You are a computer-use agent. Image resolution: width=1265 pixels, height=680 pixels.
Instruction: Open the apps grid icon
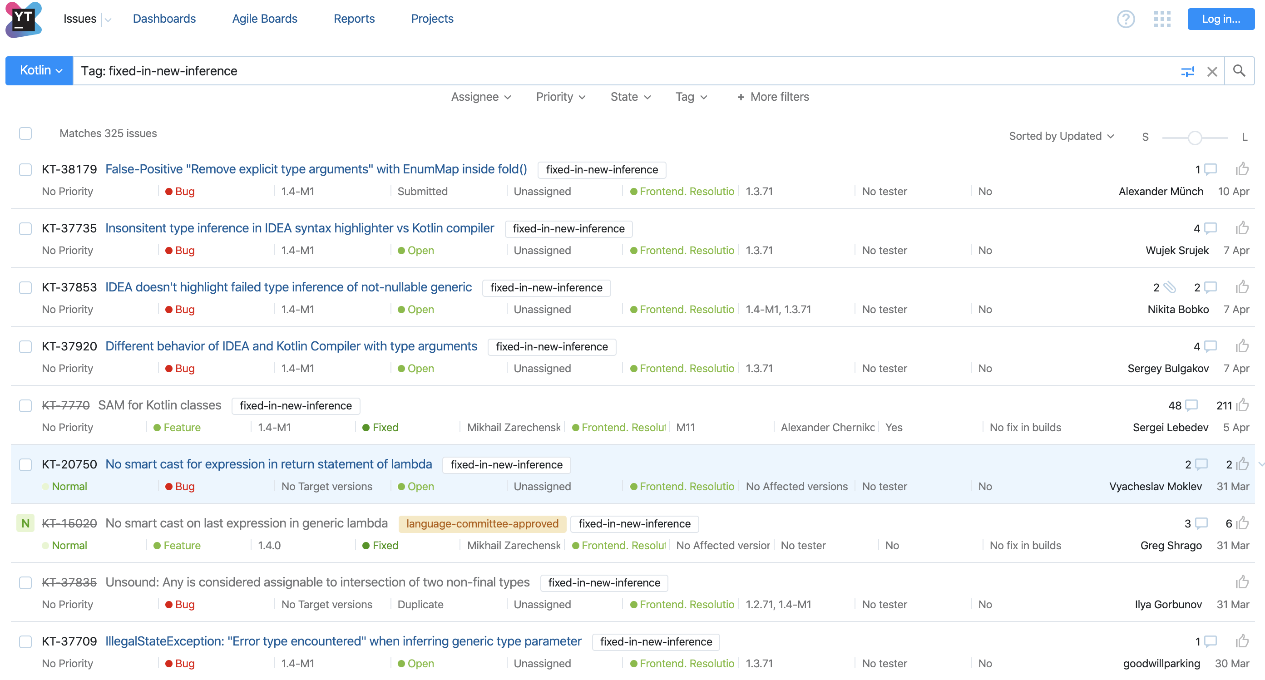click(1162, 19)
